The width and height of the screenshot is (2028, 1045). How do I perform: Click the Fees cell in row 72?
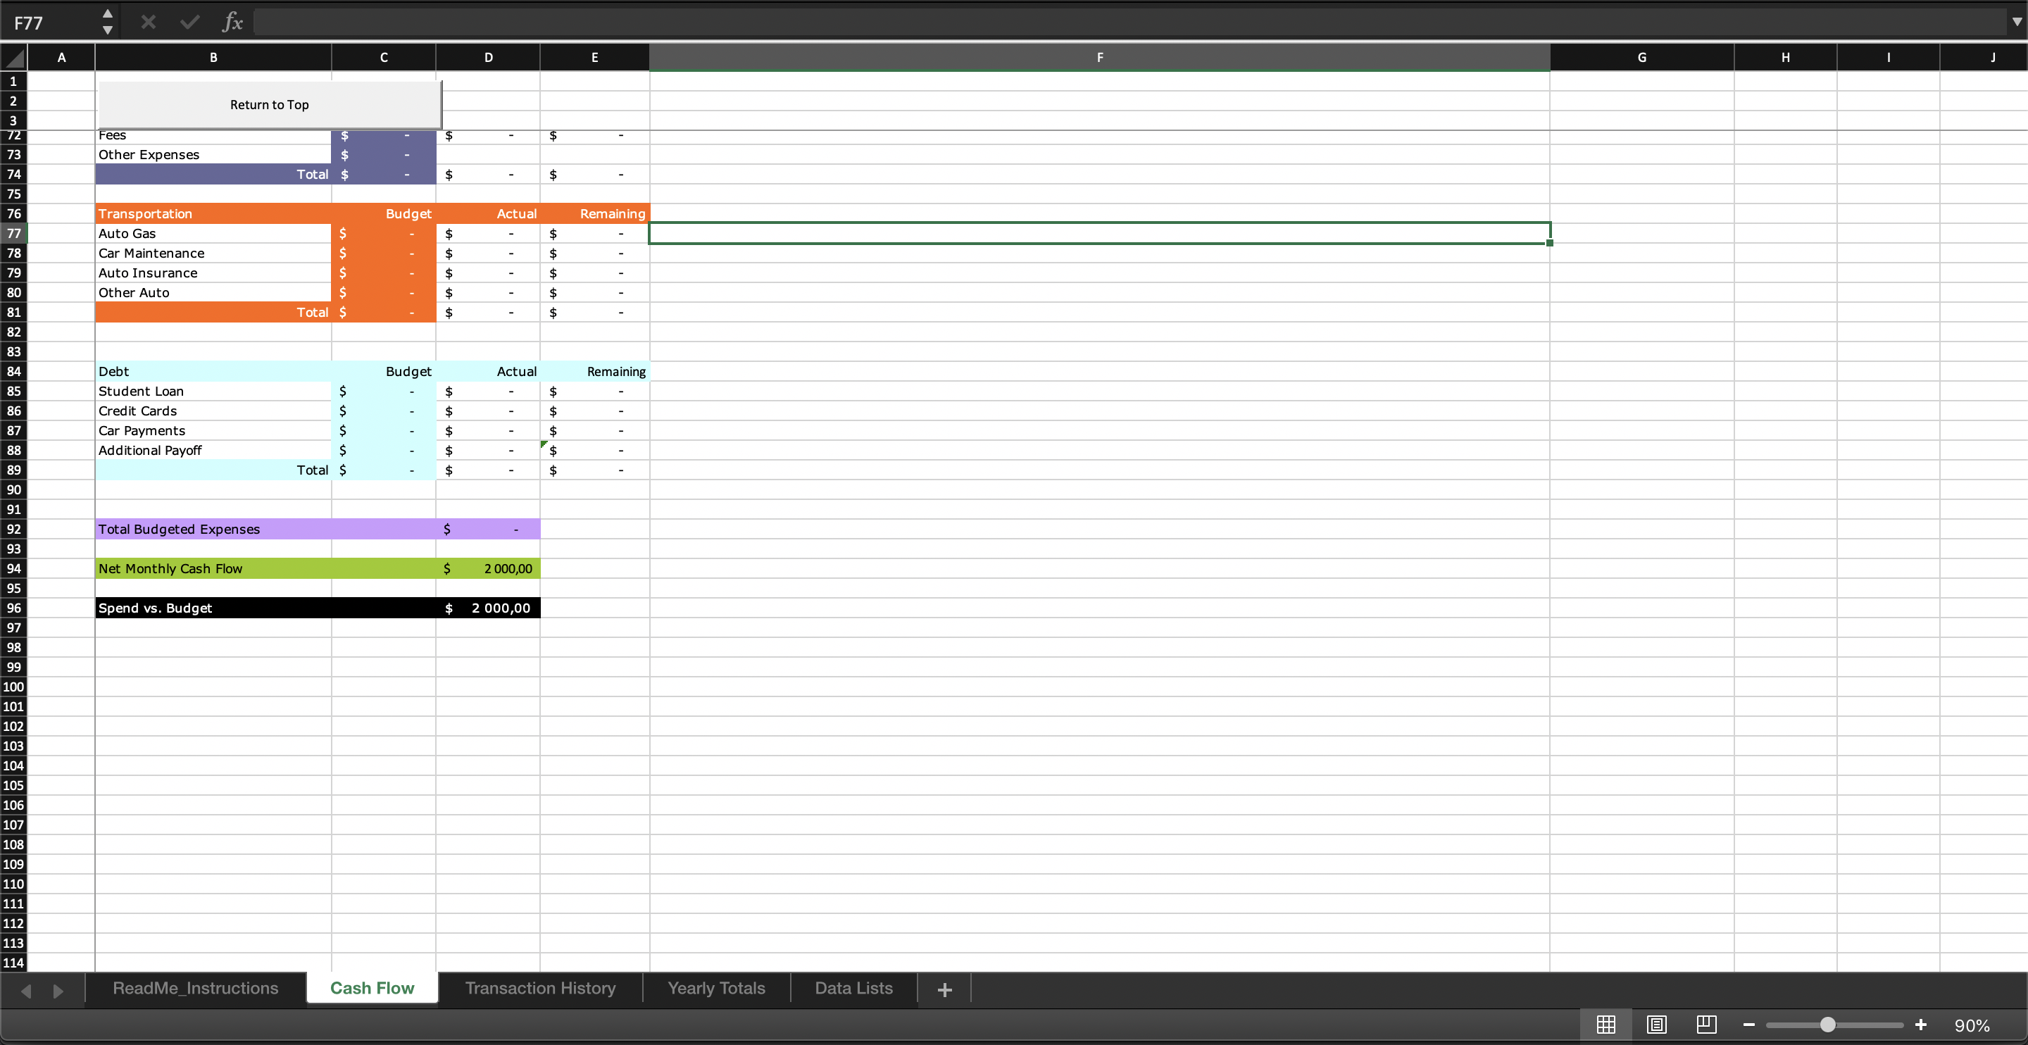tap(213, 136)
